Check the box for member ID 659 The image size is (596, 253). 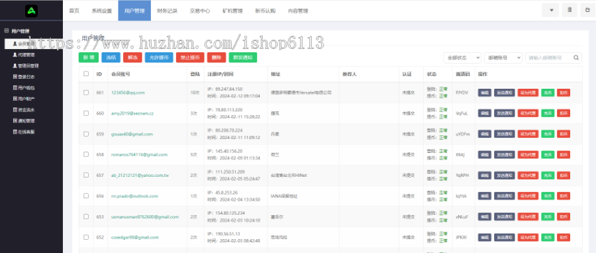tap(86, 134)
